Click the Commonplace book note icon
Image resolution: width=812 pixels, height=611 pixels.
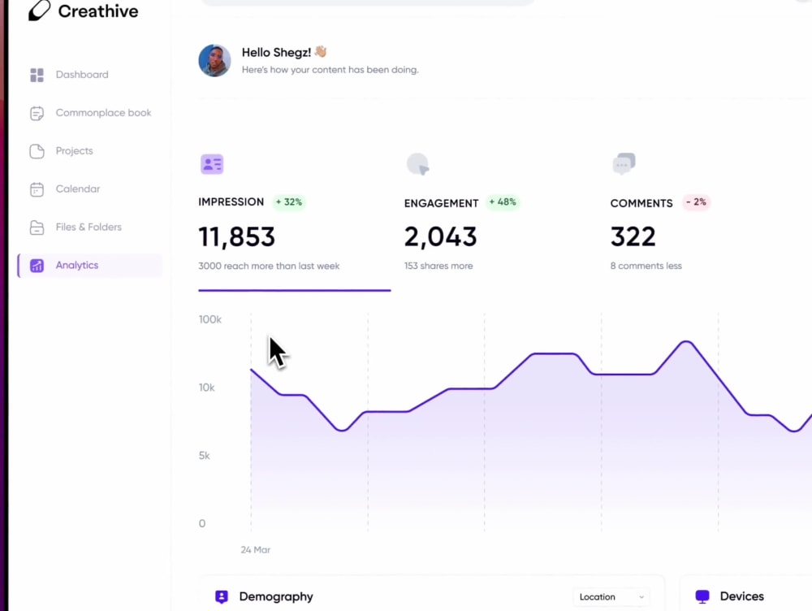click(x=37, y=113)
